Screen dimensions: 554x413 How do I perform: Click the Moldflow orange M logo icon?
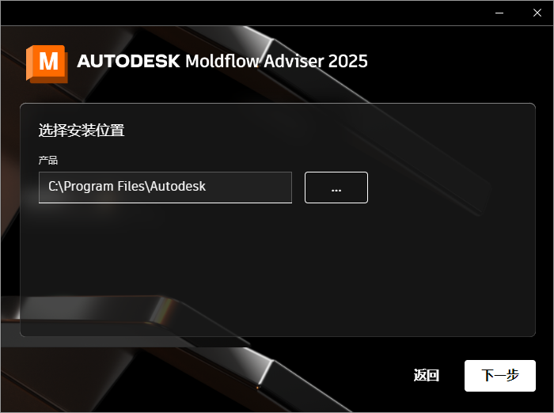47,63
